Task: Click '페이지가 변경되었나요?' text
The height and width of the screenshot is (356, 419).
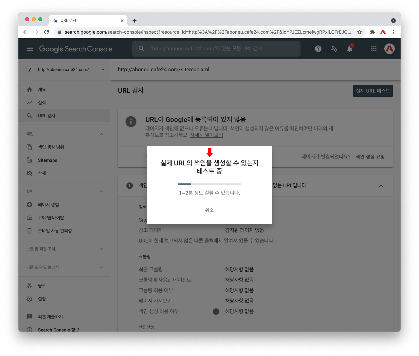Action: (x=326, y=157)
